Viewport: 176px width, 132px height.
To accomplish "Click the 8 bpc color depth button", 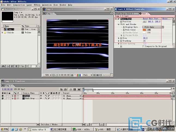I will click(22, 66).
